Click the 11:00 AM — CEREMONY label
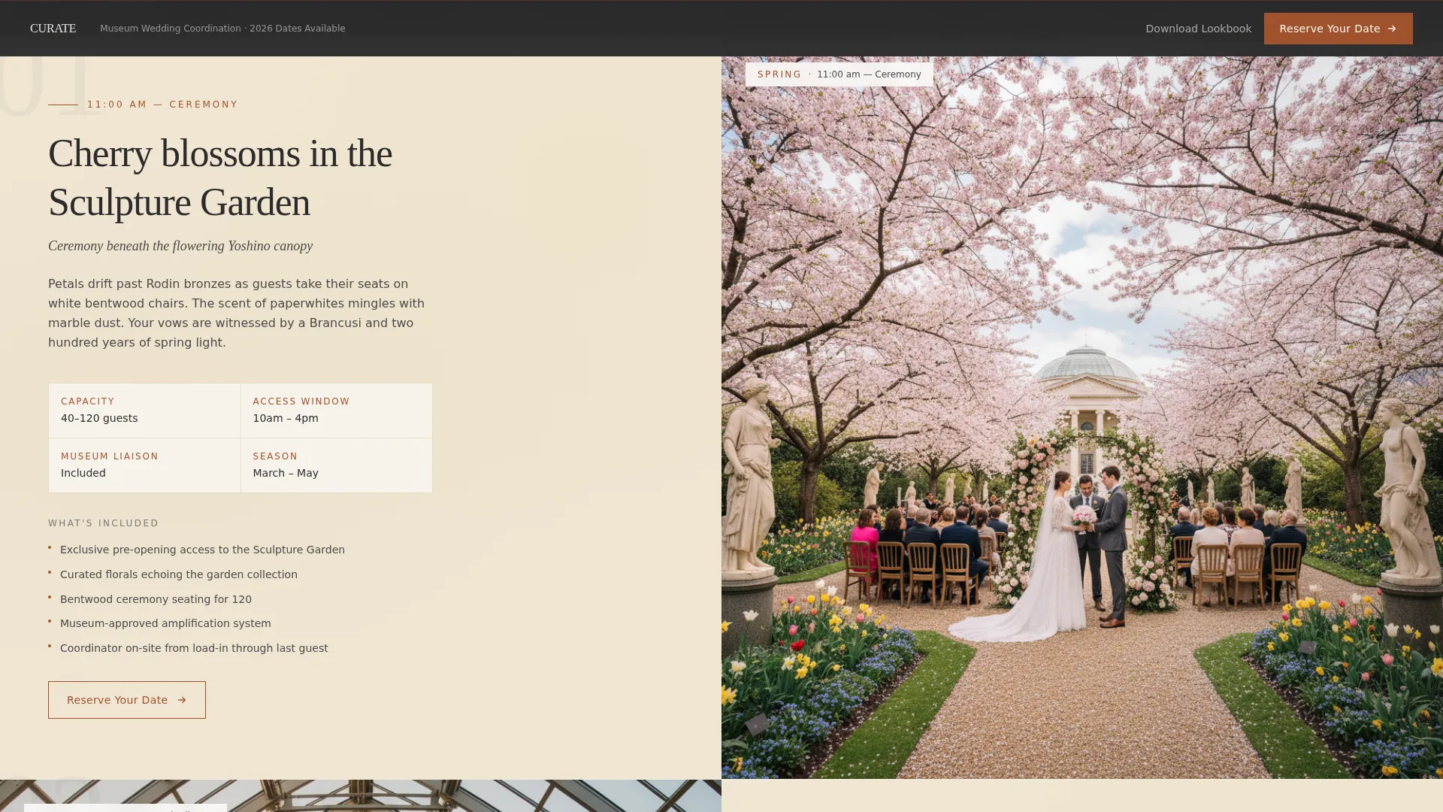 (162, 105)
